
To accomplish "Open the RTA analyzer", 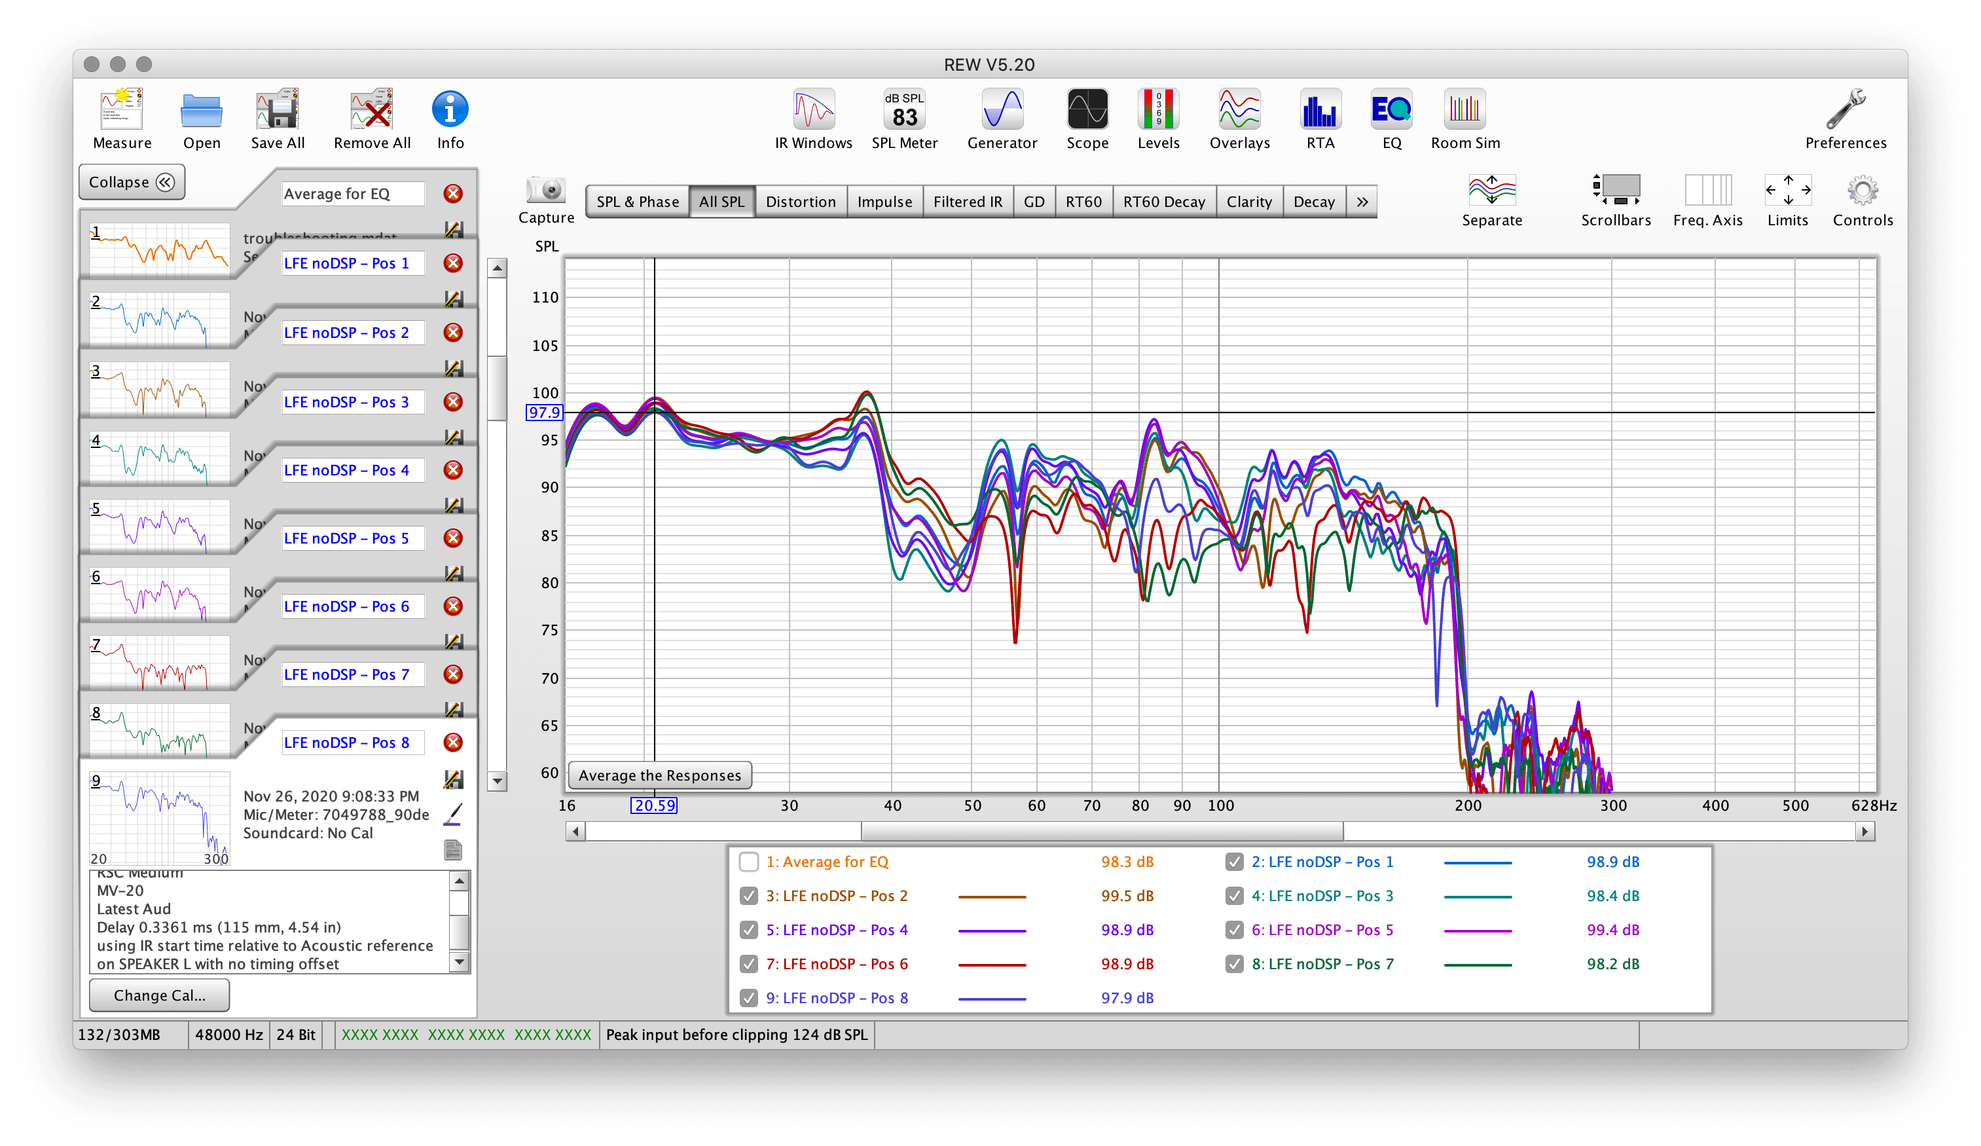I will 1320,109.
